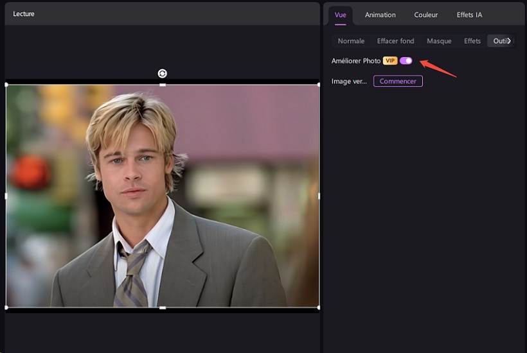Viewport: 527px width, 353px height.
Task: Click the top-center edge resize handle
Action: coord(163,85)
